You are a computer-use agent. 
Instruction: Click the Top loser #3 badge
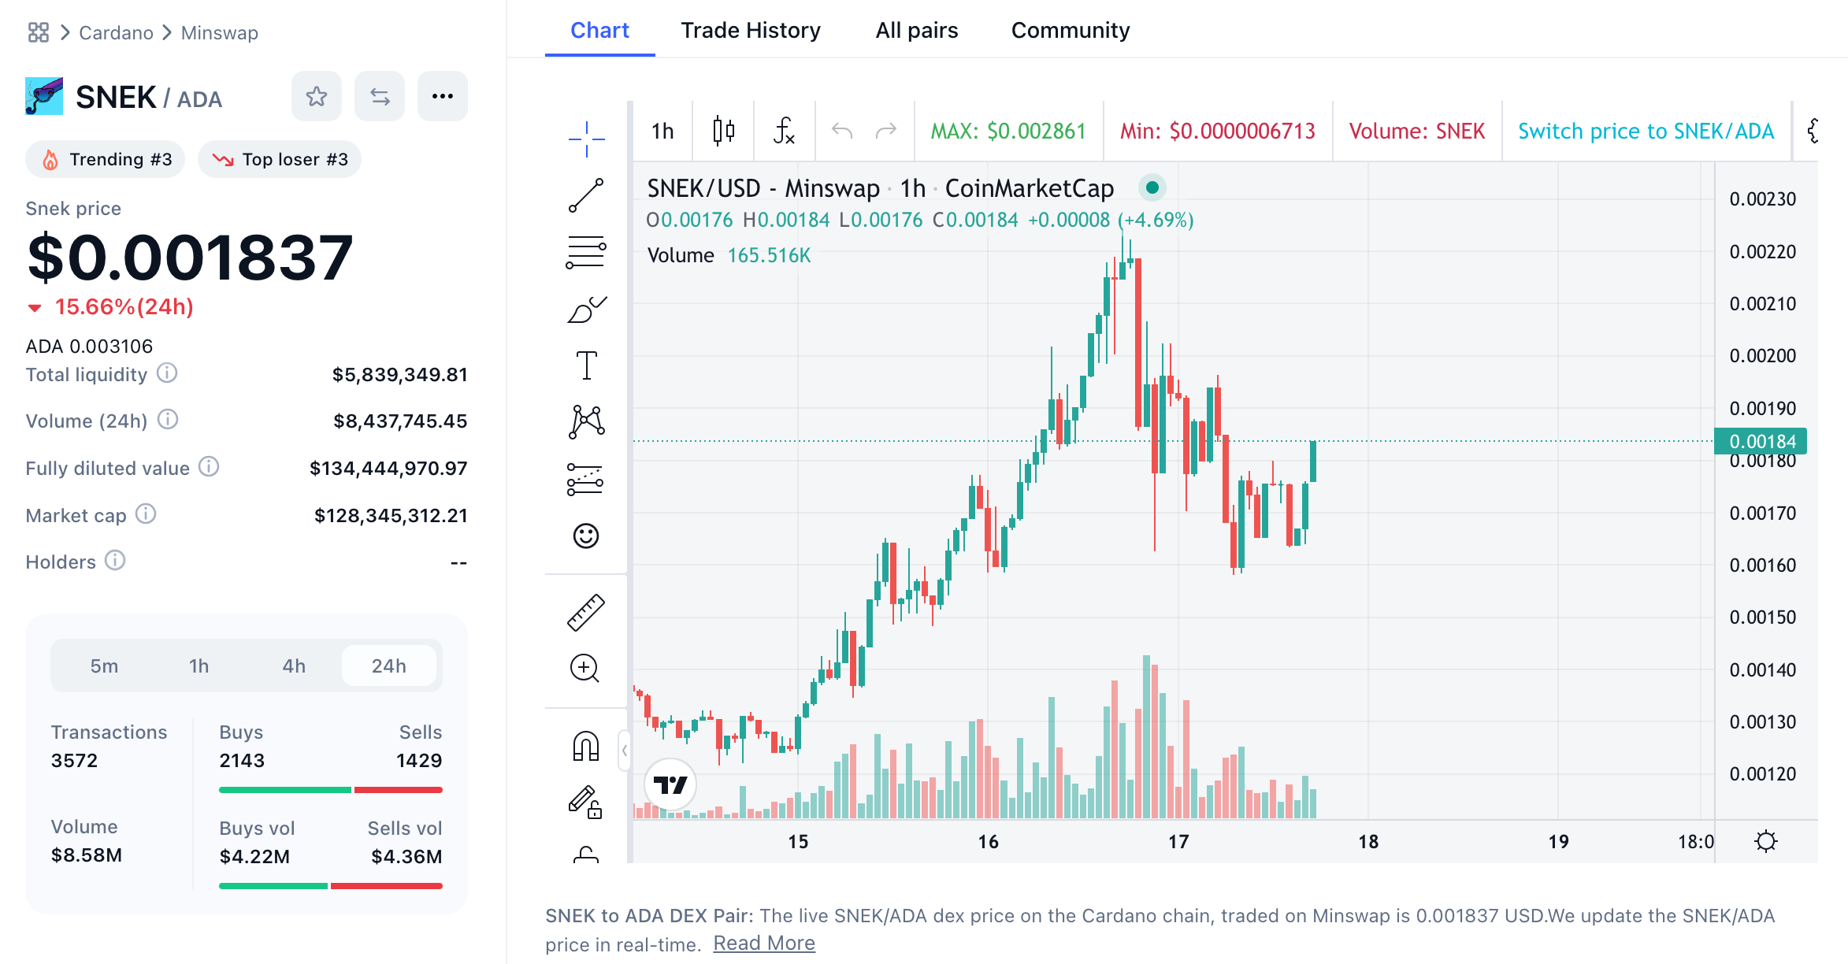pos(280,159)
